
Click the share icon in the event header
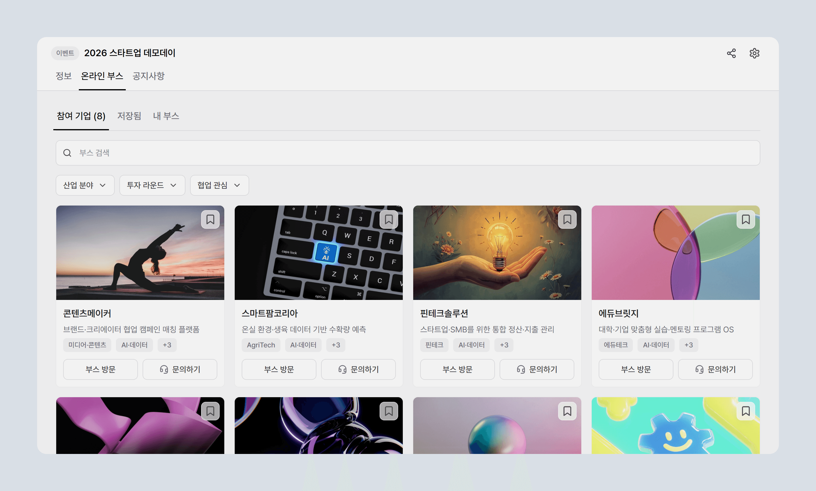pyautogui.click(x=731, y=53)
